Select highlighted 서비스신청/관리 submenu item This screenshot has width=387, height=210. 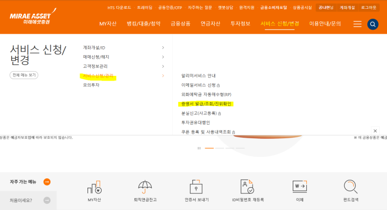[98, 75]
